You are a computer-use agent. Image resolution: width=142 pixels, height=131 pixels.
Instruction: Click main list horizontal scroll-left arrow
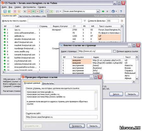tap(4, 72)
